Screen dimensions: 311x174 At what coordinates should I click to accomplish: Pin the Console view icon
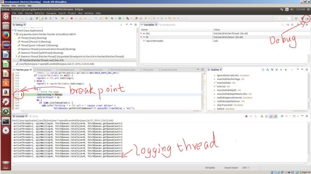pos(282,116)
